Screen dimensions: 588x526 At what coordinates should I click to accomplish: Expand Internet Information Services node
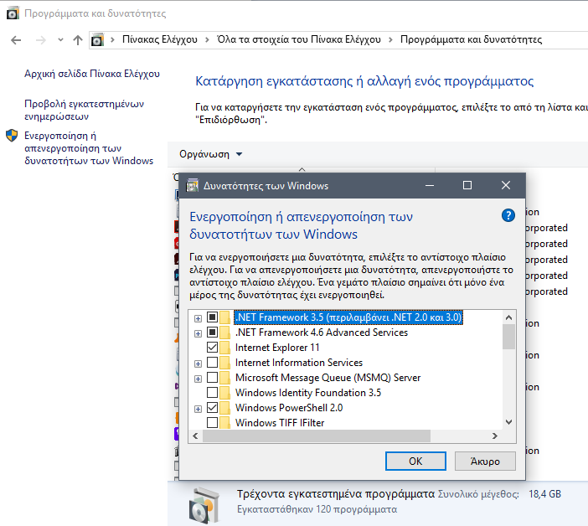click(x=198, y=364)
